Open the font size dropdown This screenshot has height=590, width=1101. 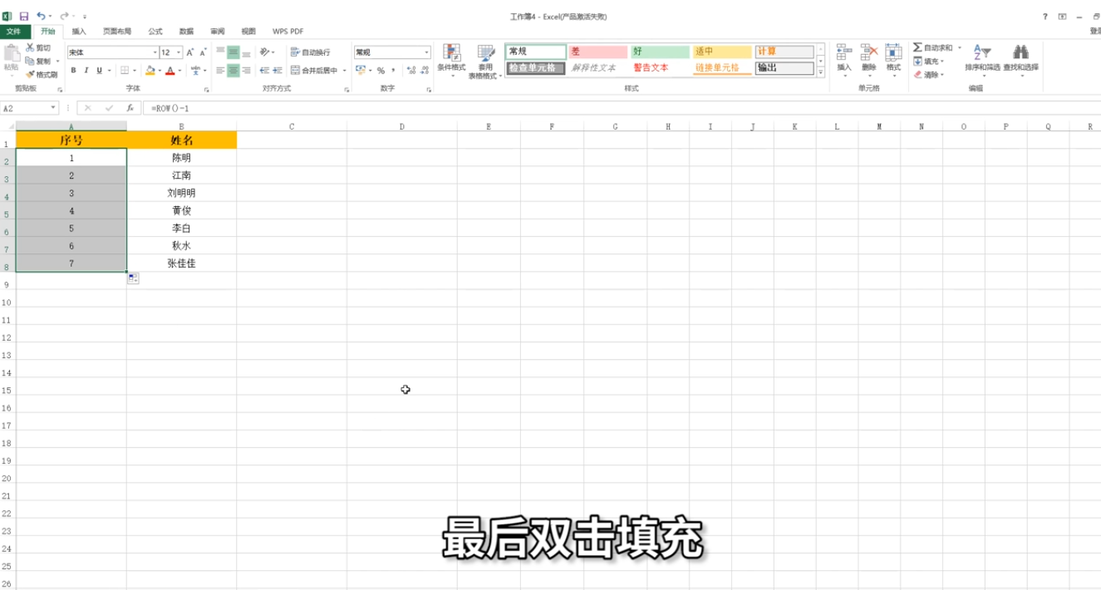click(178, 52)
